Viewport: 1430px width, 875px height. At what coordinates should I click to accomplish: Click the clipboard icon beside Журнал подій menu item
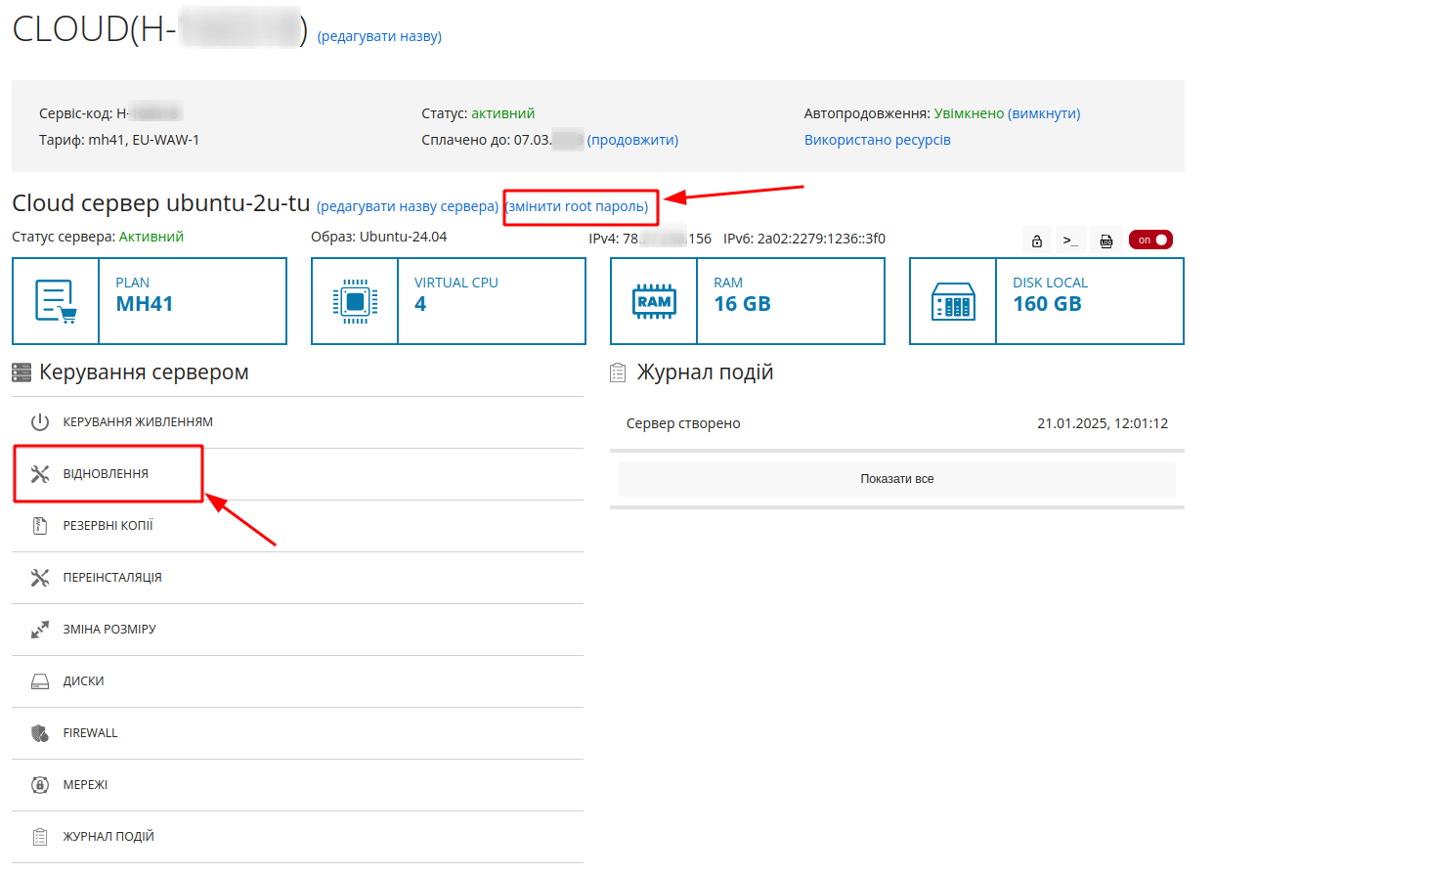coord(40,837)
